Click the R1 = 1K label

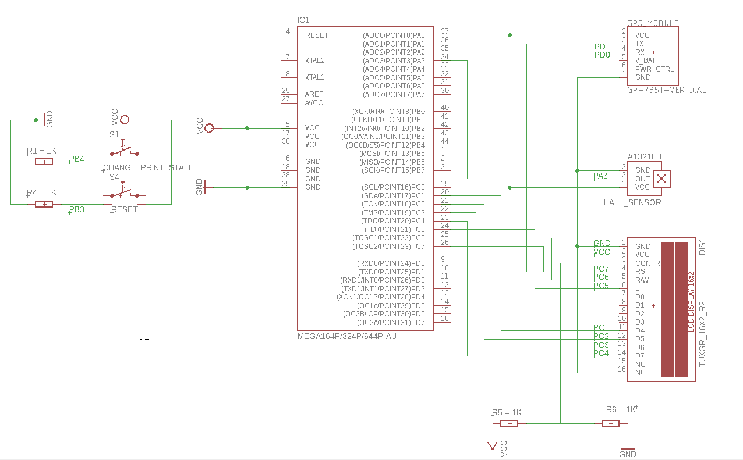coord(41,151)
